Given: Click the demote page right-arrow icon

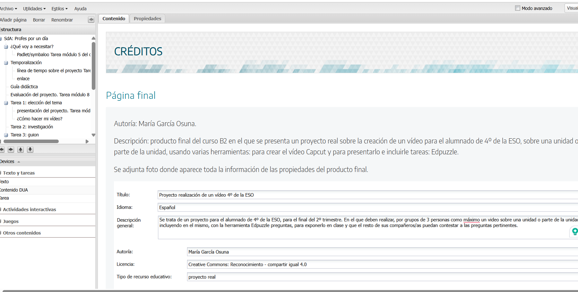Looking at the screenshot, I should point(11,150).
